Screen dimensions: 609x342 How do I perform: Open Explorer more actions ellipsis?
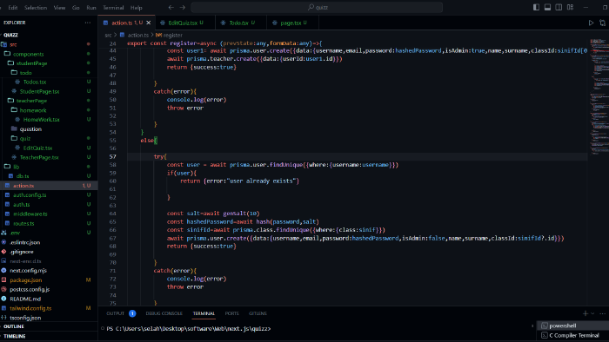coord(88,23)
